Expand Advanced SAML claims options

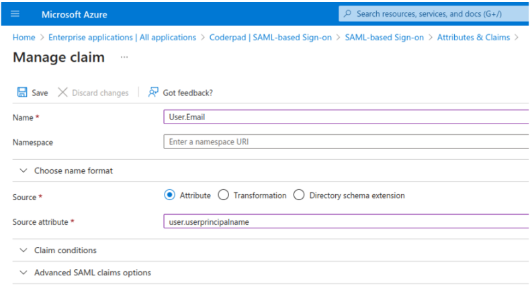[x=25, y=273]
